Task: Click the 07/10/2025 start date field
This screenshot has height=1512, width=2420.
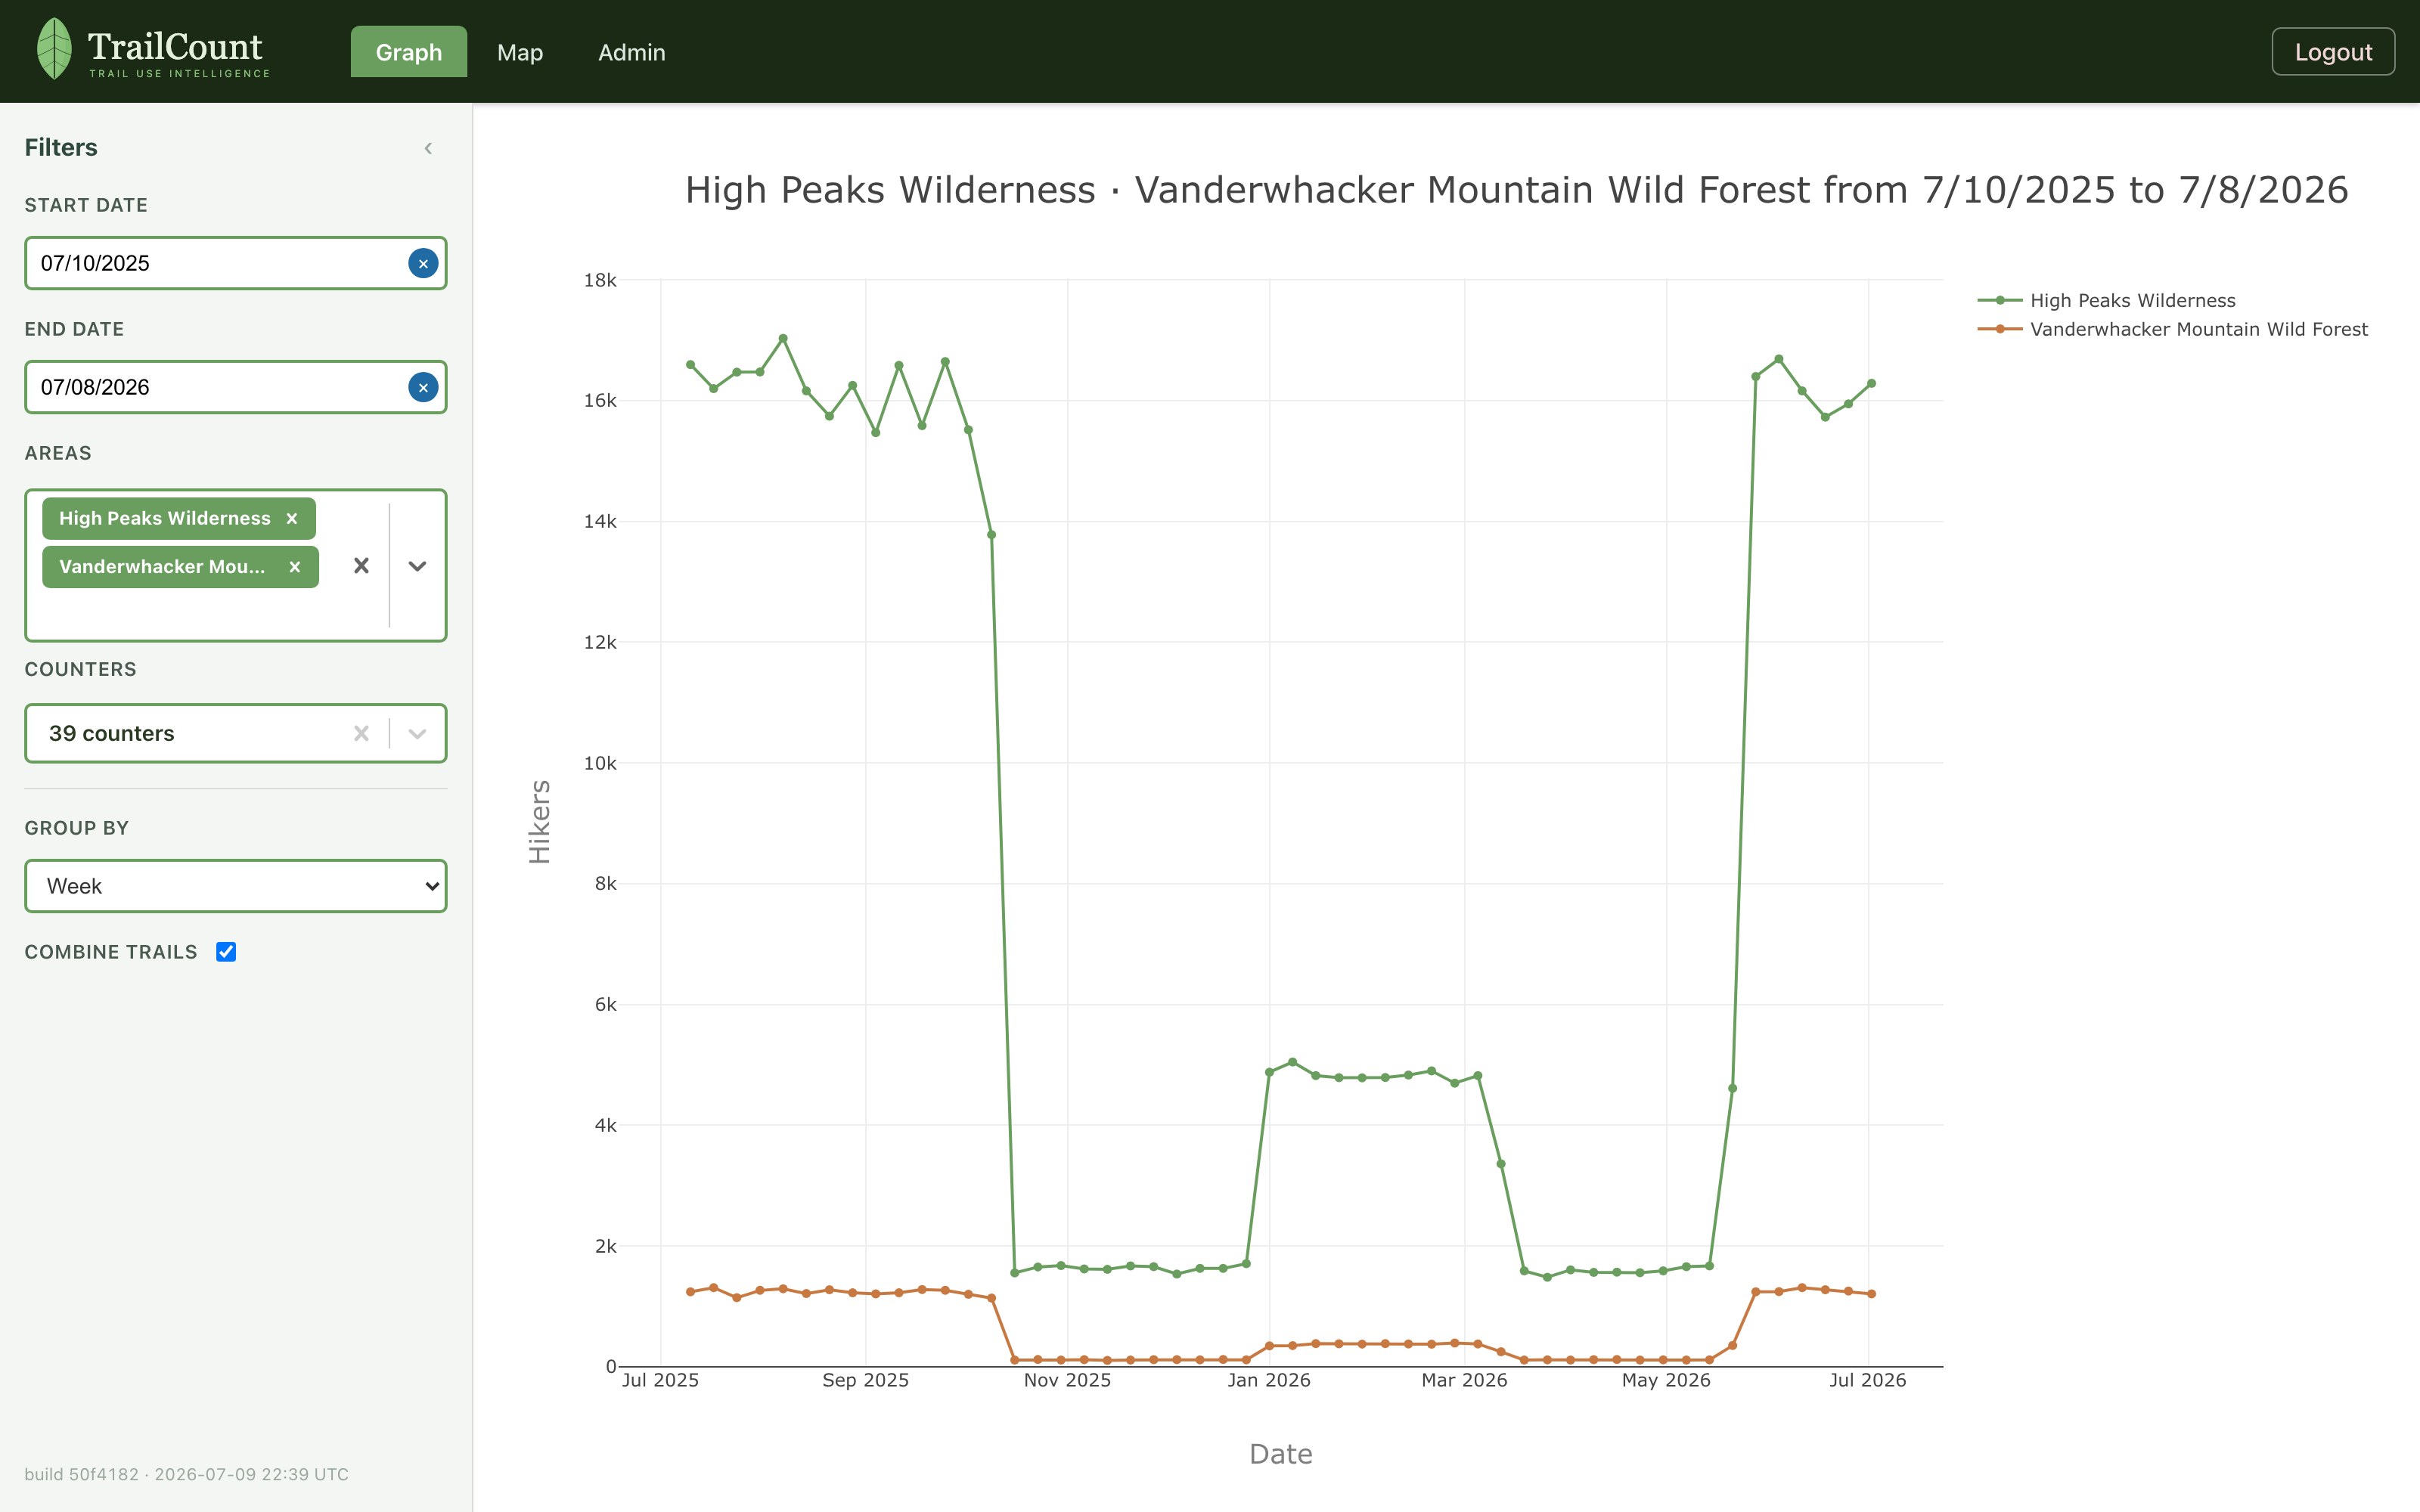Action: pyautogui.click(x=216, y=263)
